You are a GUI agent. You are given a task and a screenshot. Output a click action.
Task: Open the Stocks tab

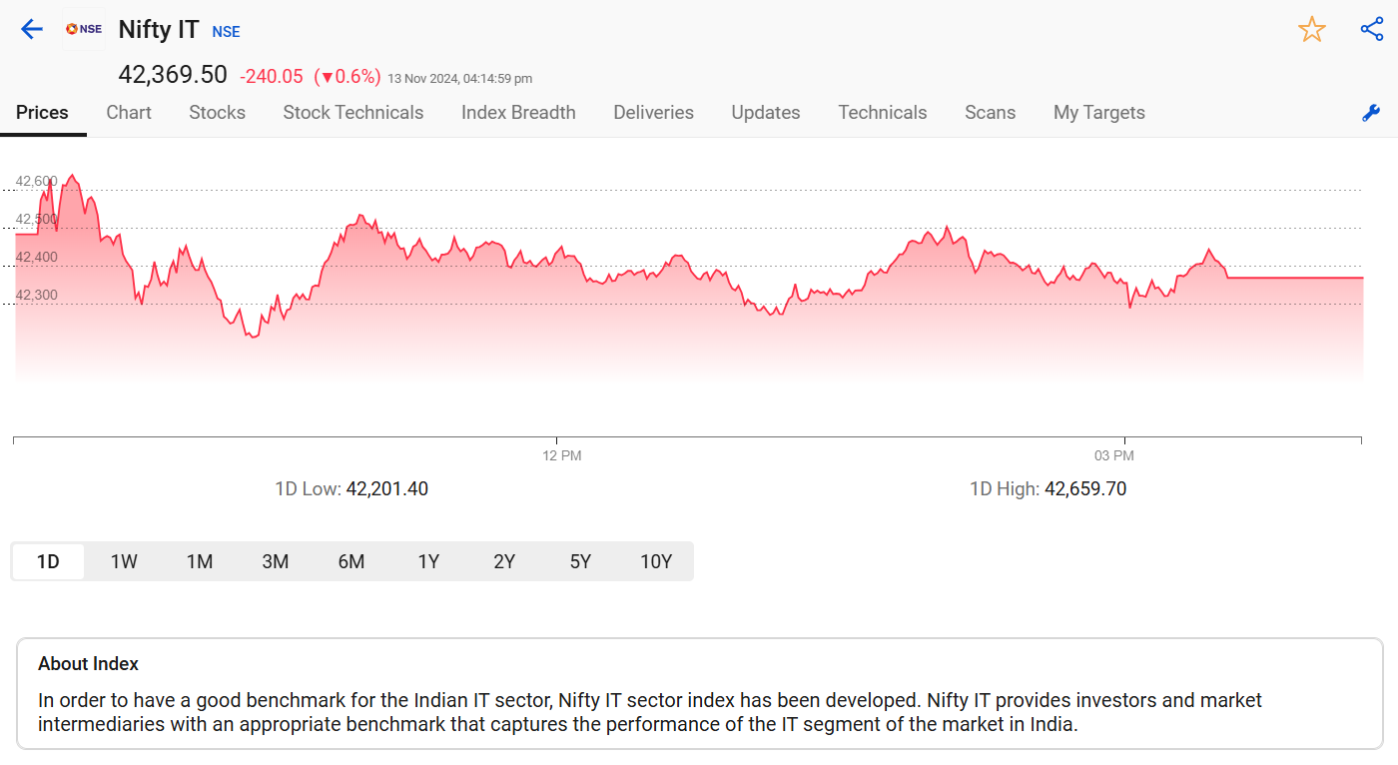pos(218,113)
